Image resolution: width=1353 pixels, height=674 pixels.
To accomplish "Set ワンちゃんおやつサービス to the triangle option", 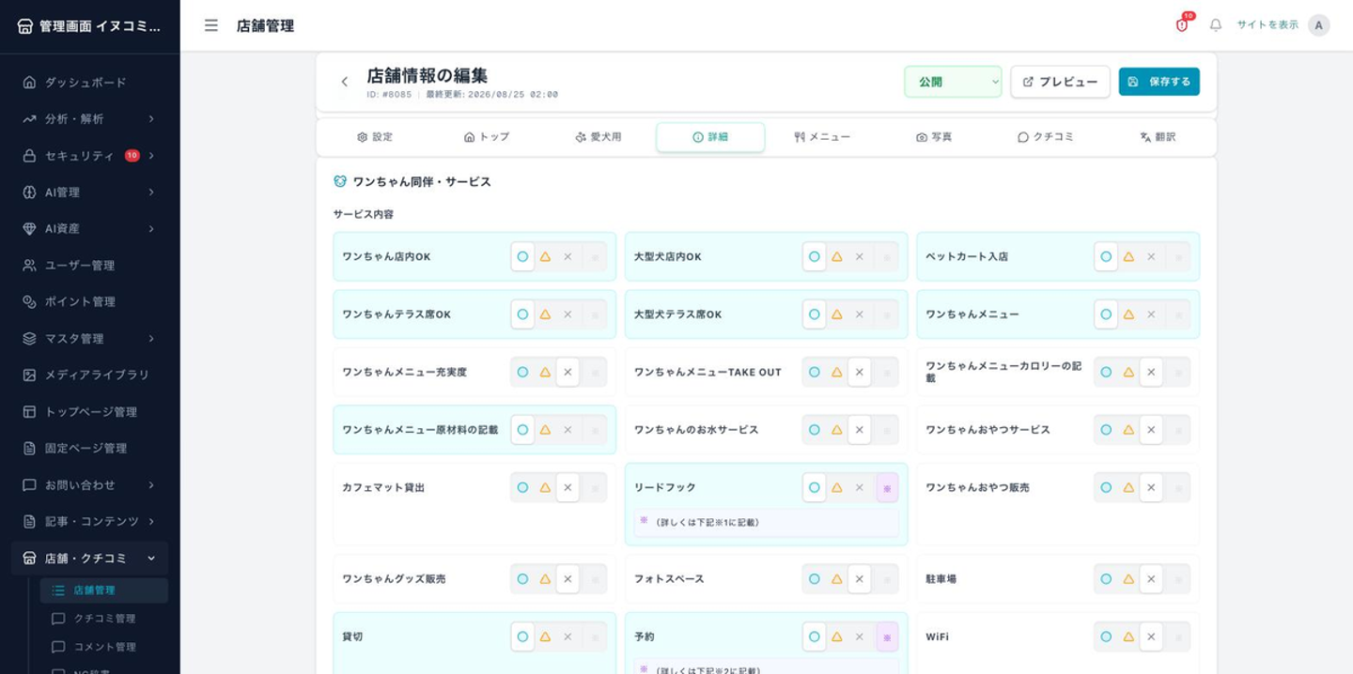I will [x=1128, y=430].
